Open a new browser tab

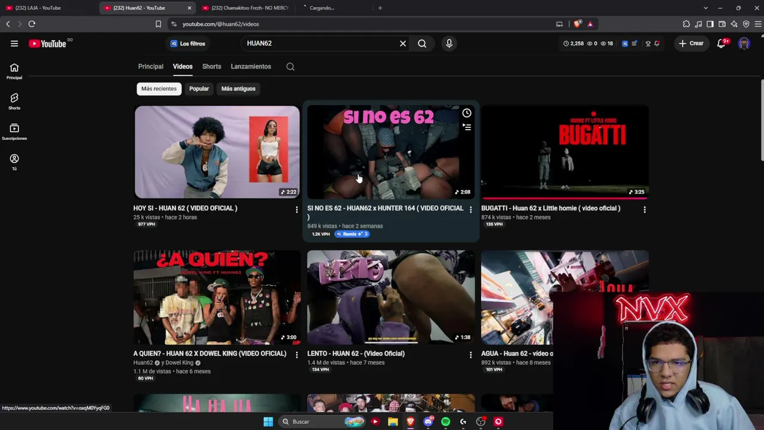[380, 8]
